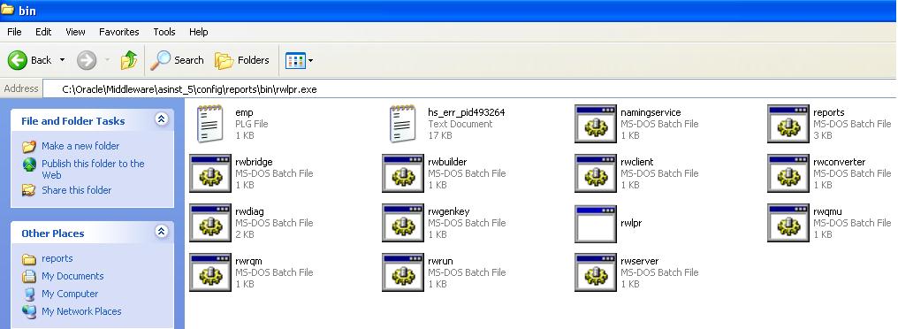
Task: Open the reports link in Other Places
Action: [x=57, y=259]
